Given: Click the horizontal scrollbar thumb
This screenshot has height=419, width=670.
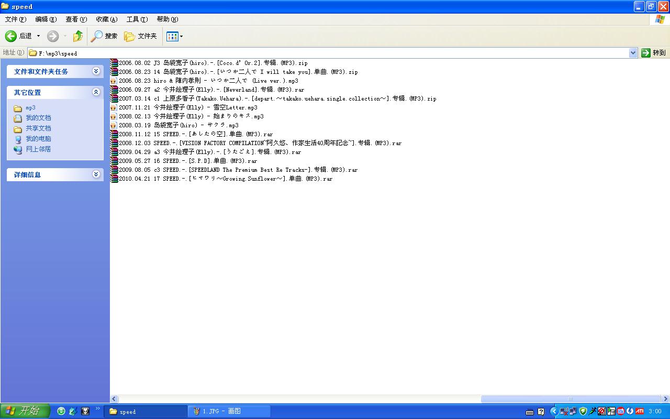Looking at the screenshot, I should [x=571, y=399].
